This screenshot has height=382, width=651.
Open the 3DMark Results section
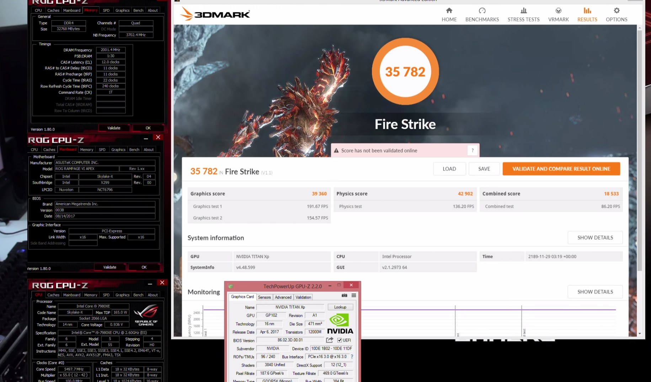(587, 15)
